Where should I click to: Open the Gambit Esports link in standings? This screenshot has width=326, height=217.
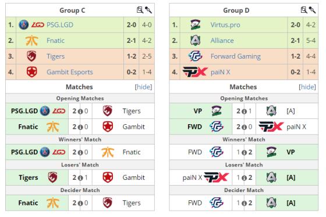pyautogui.click(x=70, y=72)
